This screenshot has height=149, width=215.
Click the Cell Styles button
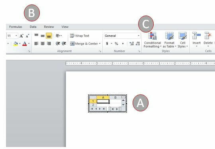point(183,40)
